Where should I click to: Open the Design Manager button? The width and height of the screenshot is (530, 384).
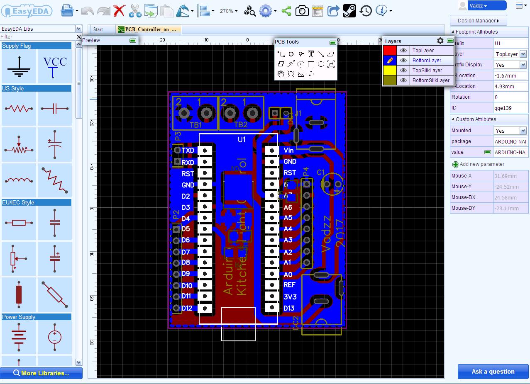coord(478,20)
